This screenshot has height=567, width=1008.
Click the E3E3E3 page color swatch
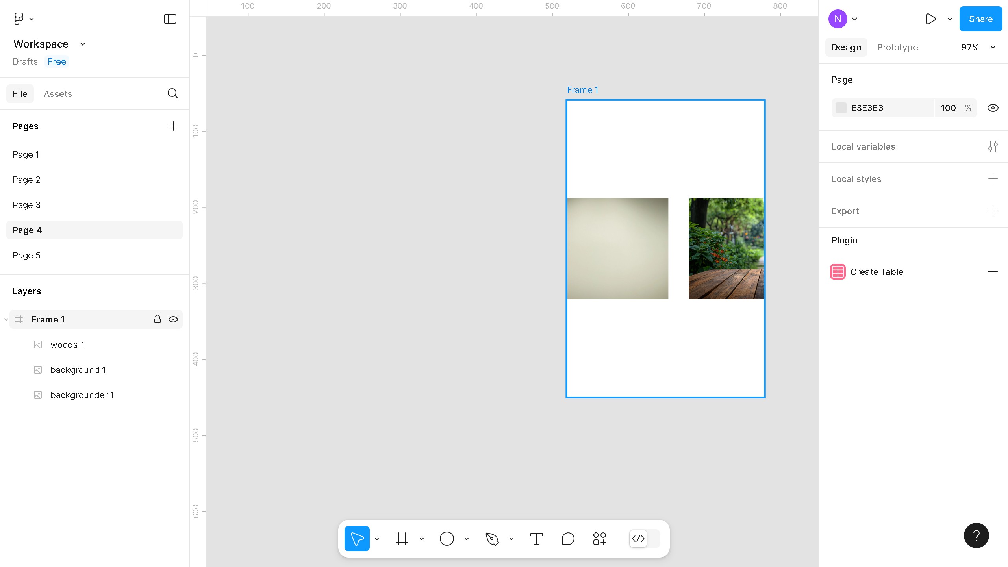click(841, 108)
